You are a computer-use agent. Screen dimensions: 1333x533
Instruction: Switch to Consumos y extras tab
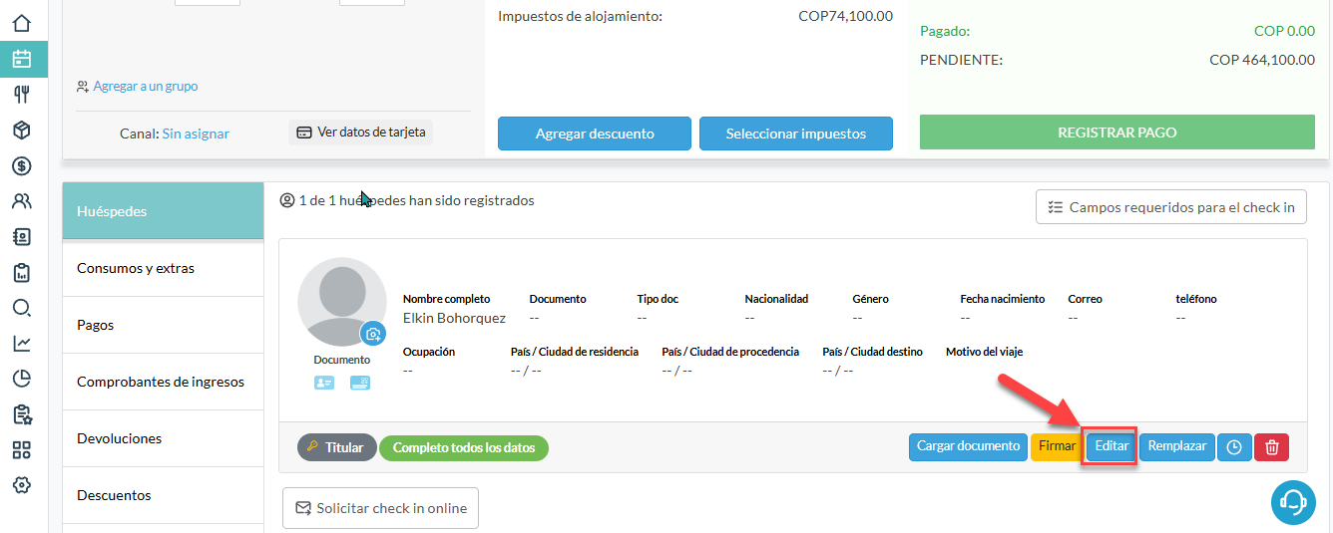point(163,268)
